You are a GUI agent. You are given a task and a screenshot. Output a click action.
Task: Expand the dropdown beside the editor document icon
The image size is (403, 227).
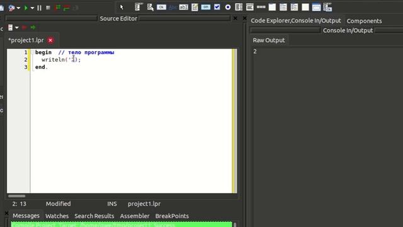click(17, 28)
